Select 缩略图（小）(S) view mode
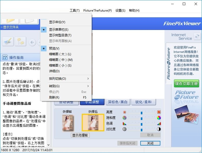 (66, 66)
